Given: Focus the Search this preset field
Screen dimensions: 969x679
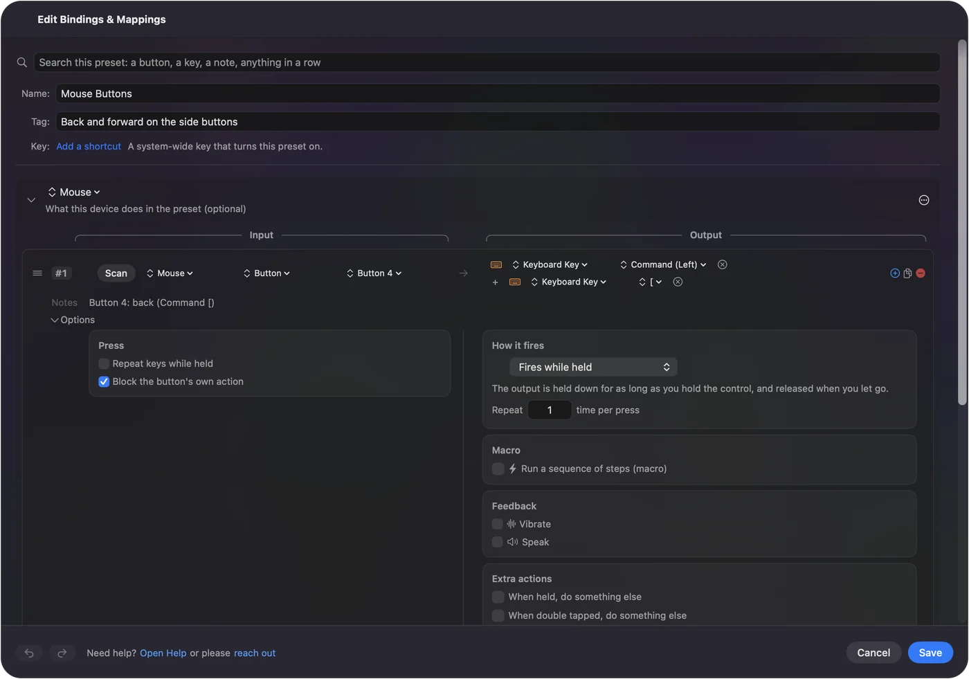Looking at the screenshot, I should (x=487, y=62).
